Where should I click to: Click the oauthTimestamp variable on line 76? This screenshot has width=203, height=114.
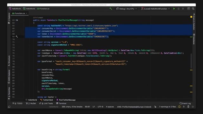click(x=49, y=56)
